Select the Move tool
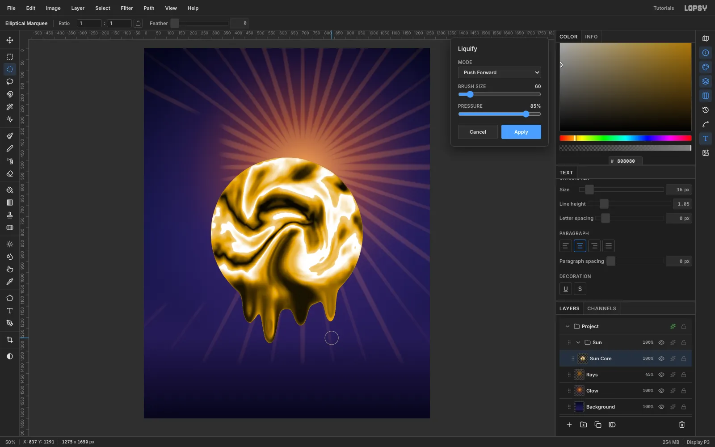 point(10,40)
